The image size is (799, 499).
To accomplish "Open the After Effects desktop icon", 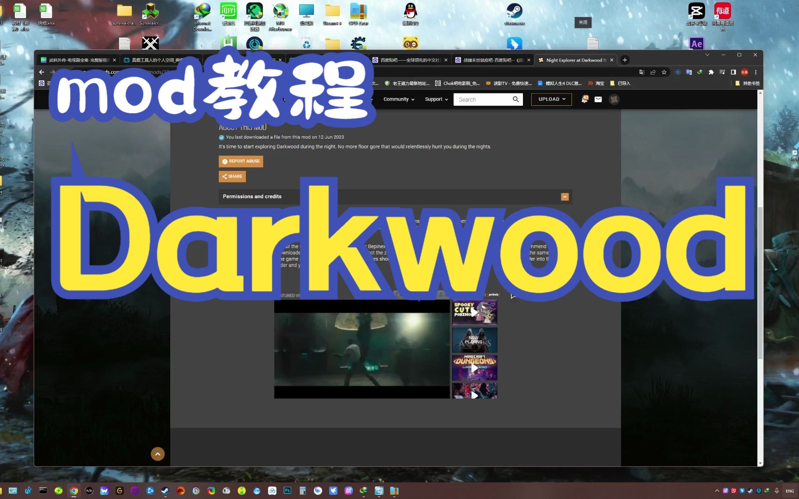I will pyautogui.click(x=696, y=43).
